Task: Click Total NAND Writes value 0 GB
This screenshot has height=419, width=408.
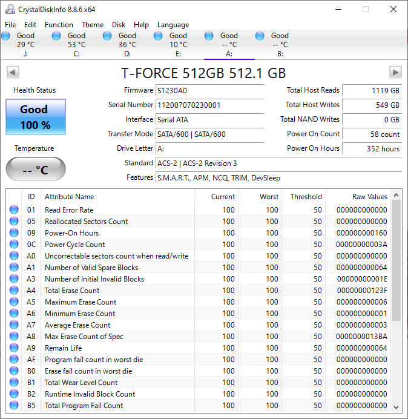Action: (x=372, y=119)
